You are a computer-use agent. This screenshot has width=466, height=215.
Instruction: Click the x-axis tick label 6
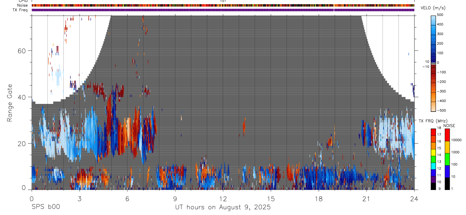coord(127,198)
